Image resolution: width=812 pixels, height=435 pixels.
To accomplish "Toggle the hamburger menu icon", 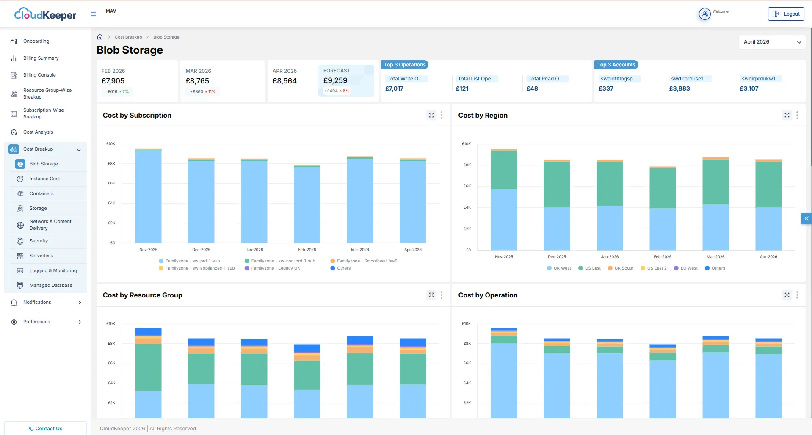I will click(93, 14).
